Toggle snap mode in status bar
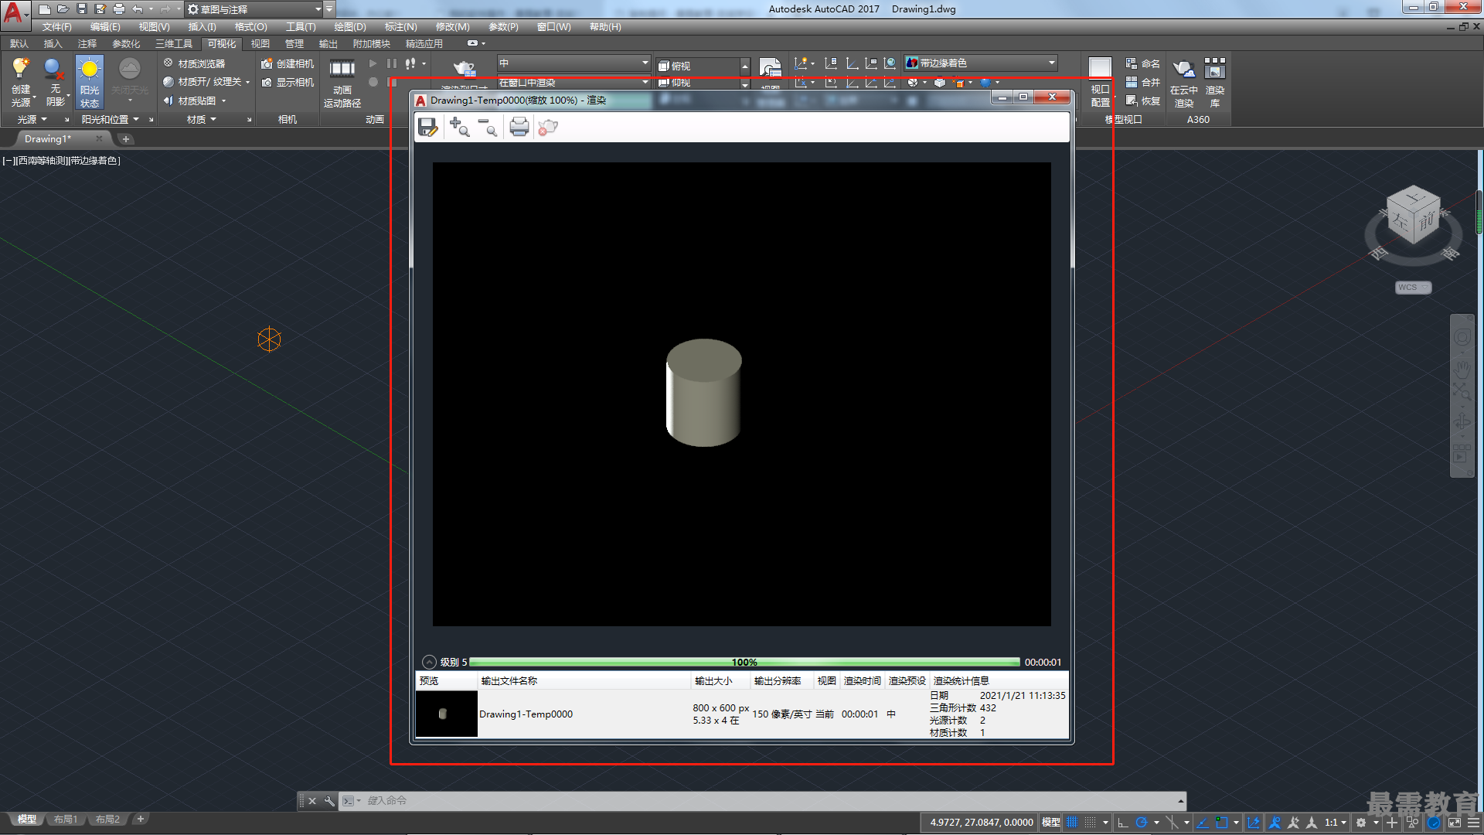Viewport: 1484px width, 835px height. coord(1090,823)
